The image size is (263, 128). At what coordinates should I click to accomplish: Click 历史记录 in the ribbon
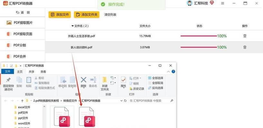(137, 89)
